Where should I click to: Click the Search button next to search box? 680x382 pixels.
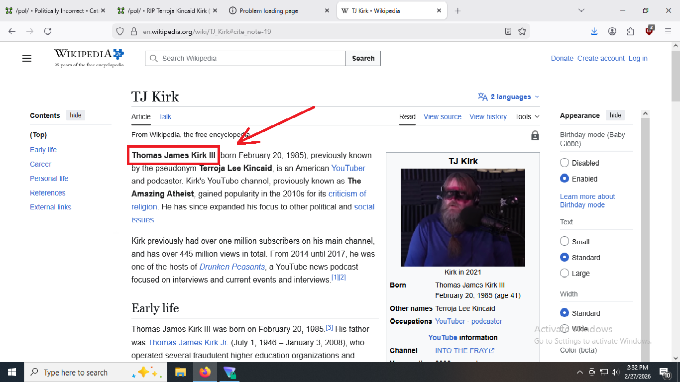363,58
